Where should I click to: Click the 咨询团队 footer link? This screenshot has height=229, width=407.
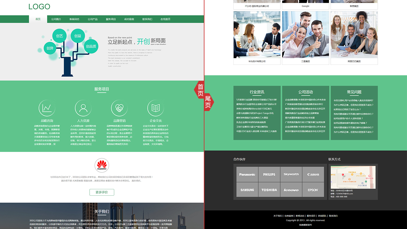pos(322,216)
